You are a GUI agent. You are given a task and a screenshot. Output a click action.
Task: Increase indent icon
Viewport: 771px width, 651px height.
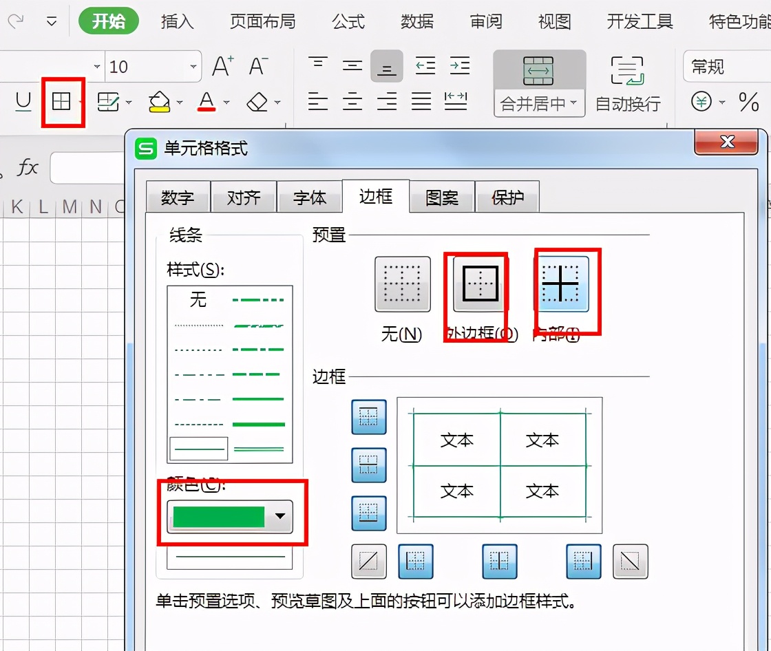(460, 65)
